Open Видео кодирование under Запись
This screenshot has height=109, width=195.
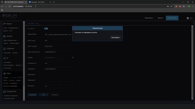10,40
